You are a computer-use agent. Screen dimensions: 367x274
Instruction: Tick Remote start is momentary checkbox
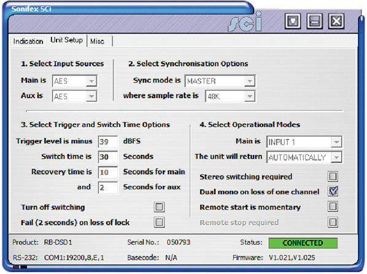pyautogui.click(x=333, y=207)
